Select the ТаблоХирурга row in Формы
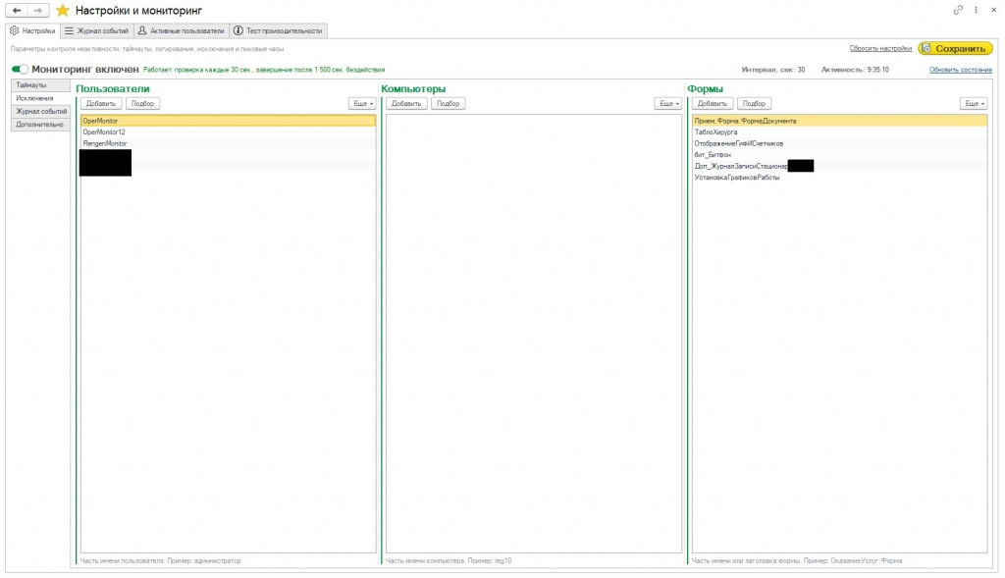Screen dimensions: 1005x578 click(x=839, y=132)
